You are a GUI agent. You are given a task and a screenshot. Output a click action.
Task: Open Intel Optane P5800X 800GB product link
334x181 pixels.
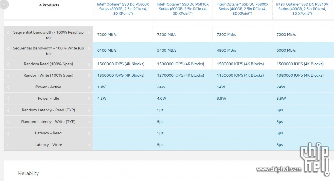[123, 9]
